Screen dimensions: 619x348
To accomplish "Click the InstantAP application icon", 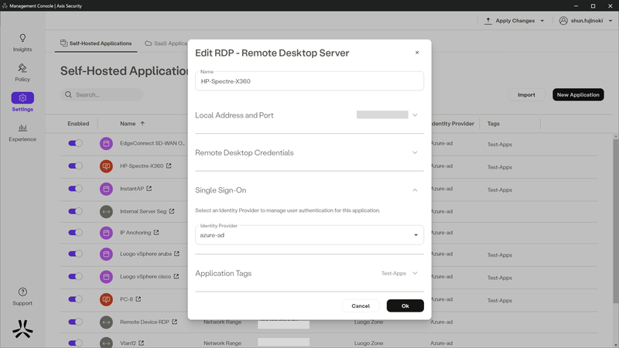I will point(106,189).
